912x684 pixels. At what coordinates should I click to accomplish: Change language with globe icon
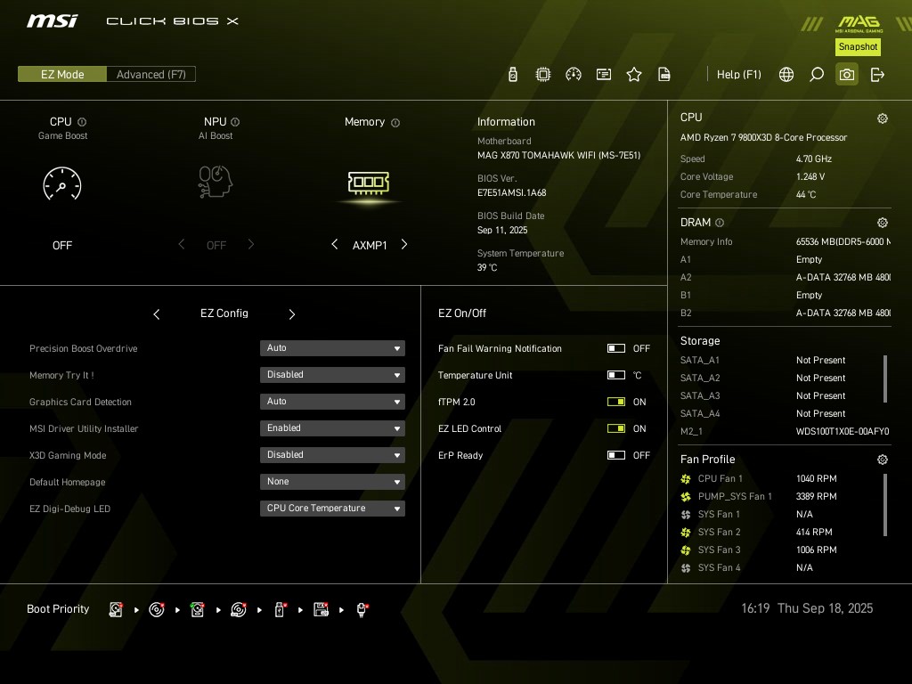786,75
